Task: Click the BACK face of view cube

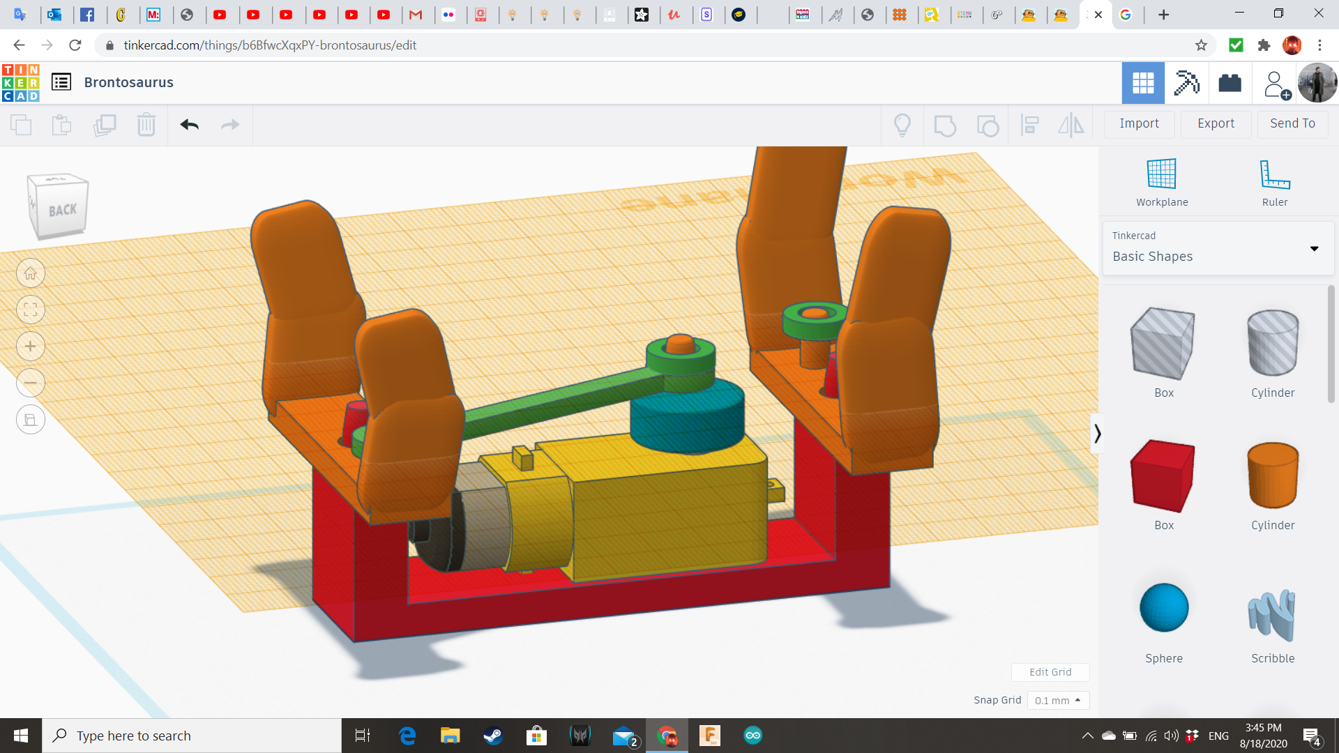Action: coord(61,209)
